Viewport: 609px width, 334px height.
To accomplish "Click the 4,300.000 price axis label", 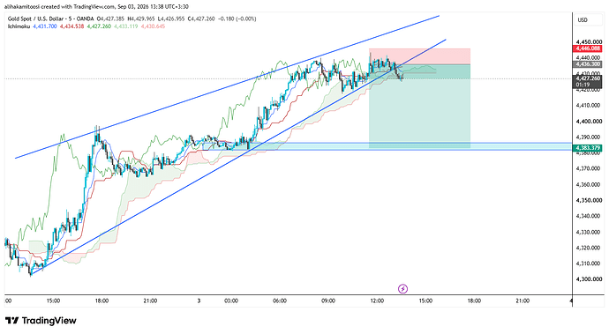I will click(590, 278).
